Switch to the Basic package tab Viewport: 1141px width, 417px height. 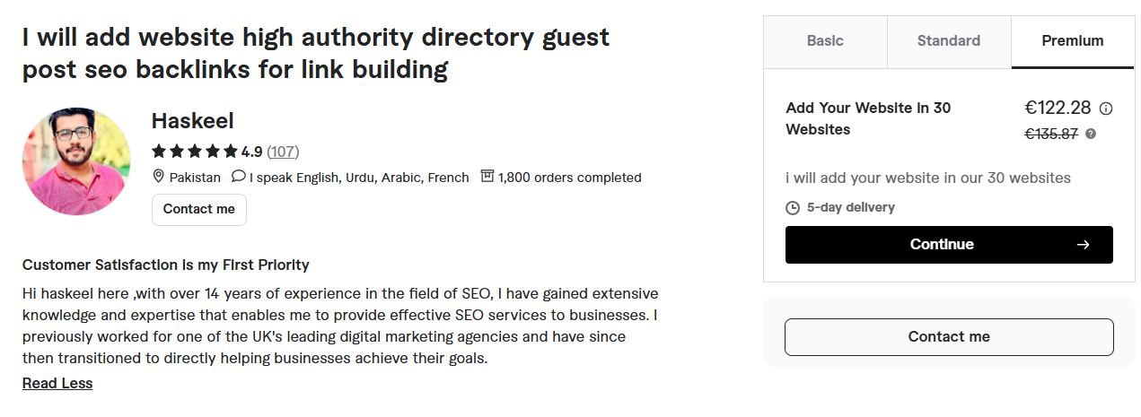(825, 41)
